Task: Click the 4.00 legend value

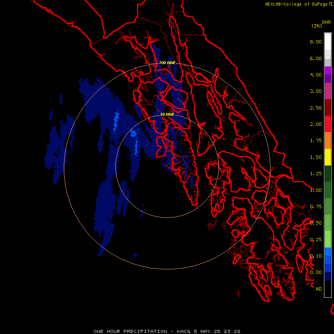Action: tap(316, 75)
